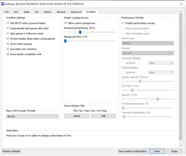
Task: Uncheck Show trophy popups
Action: tap(8, 44)
